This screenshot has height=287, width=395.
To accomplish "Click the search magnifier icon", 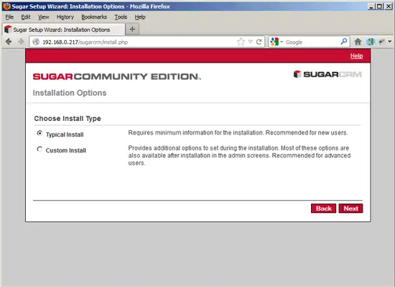I will click(344, 42).
